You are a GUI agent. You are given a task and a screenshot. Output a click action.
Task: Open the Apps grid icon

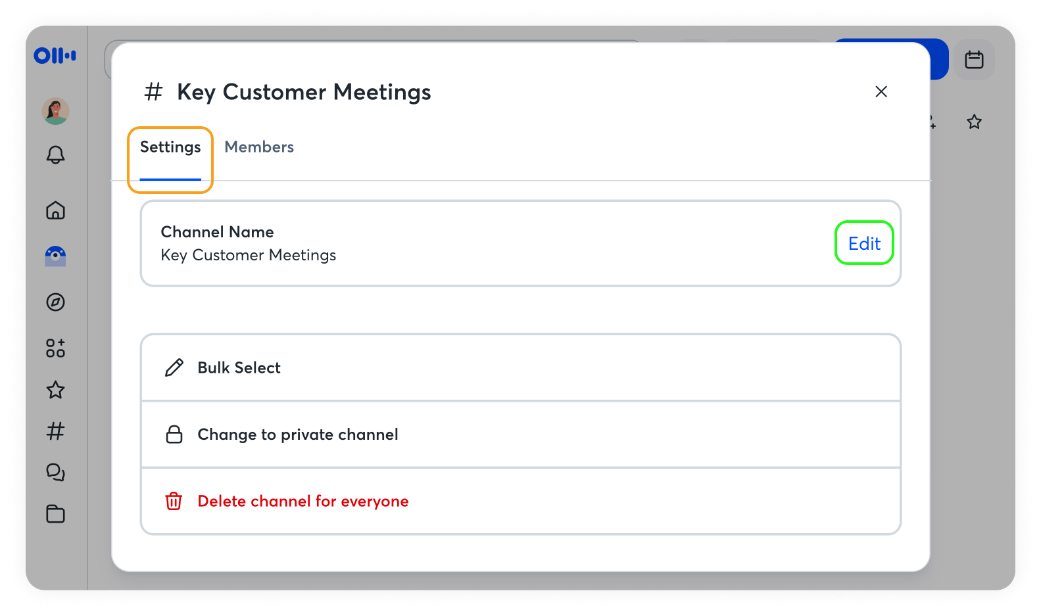pyautogui.click(x=55, y=348)
